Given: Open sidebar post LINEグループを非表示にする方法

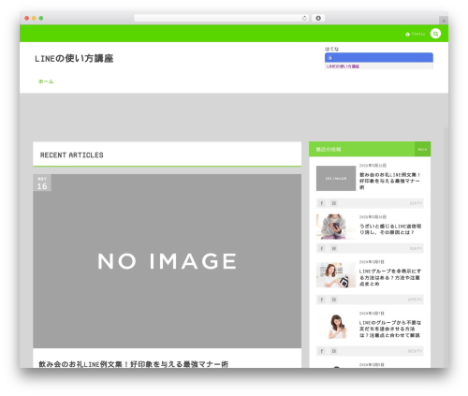Looking at the screenshot, I should pyautogui.click(x=390, y=277).
